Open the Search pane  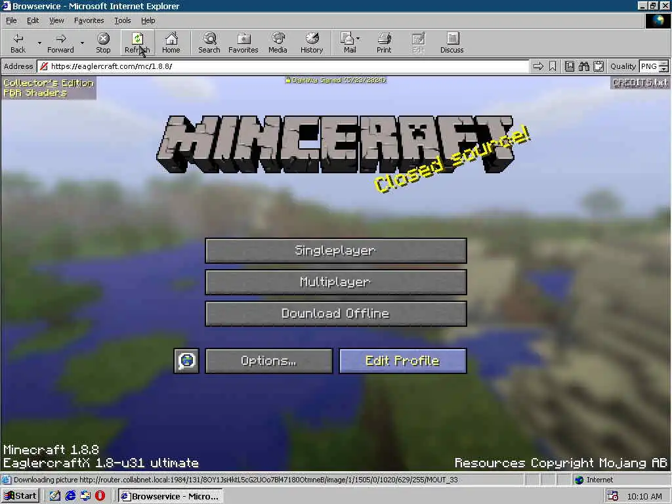click(x=209, y=43)
